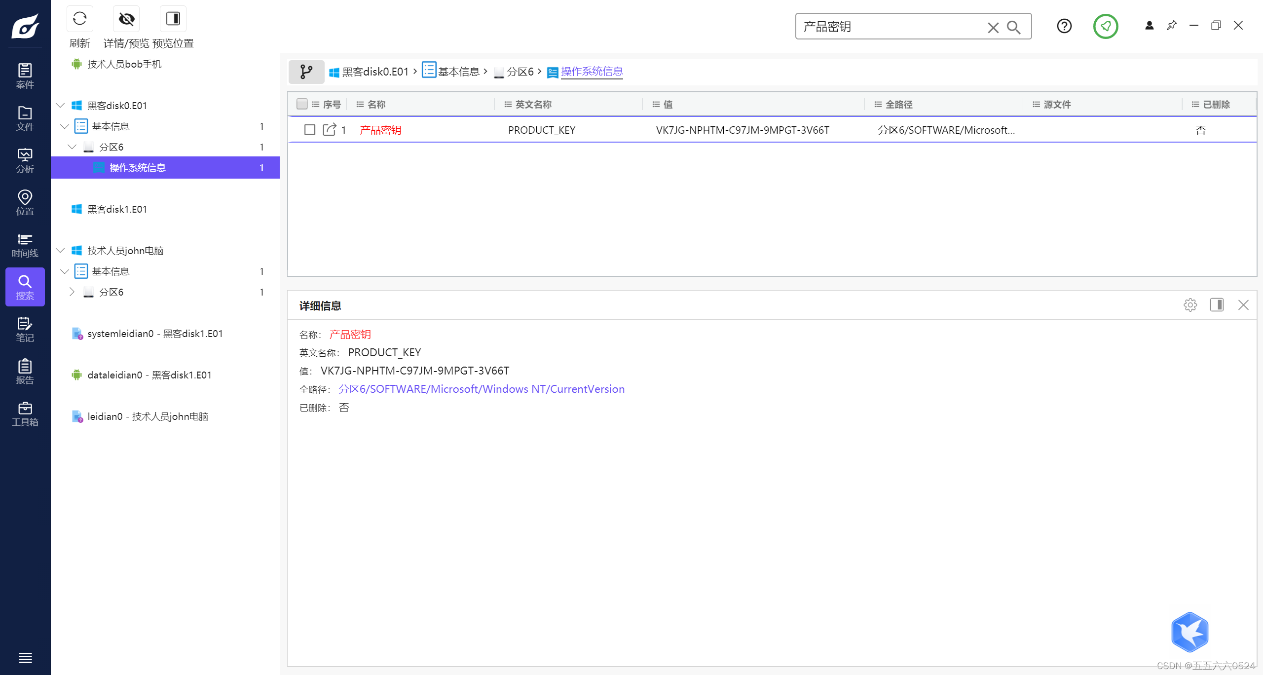This screenshot has height=675, width=1263.
Task: Open the 位置 location sidebar view
Action: (25, 203)
